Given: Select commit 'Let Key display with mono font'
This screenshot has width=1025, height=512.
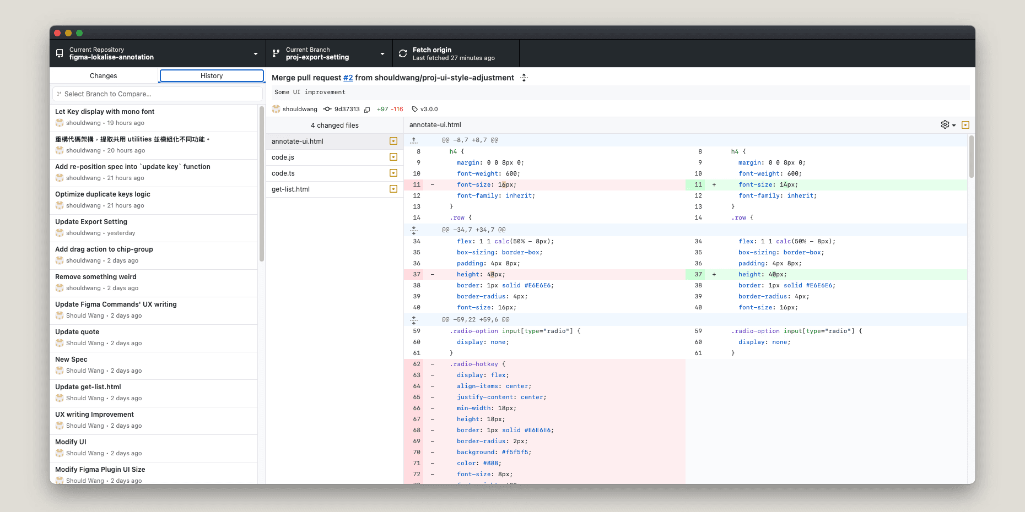Looking at the screenshot, I should tap(154, 118).
